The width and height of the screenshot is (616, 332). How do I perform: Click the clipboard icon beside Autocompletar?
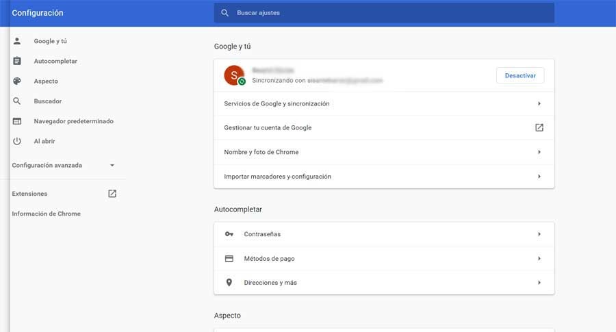17,61
